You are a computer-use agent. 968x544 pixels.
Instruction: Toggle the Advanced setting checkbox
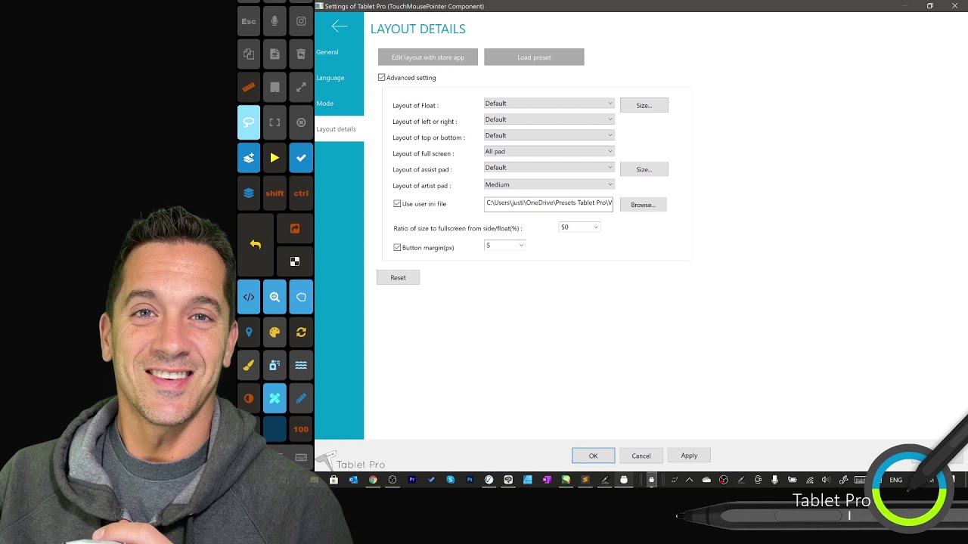click(382, 77)
